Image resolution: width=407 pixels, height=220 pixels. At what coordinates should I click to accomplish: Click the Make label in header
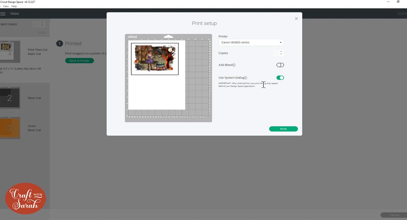15,14
